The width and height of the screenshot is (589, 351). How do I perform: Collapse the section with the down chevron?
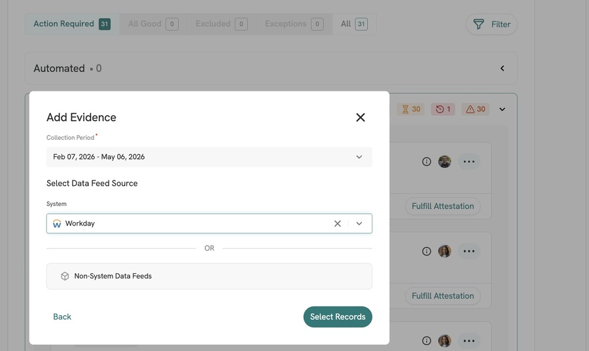502,109
